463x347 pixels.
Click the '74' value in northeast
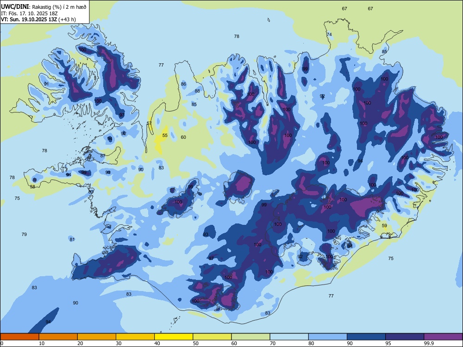pyautogui.click(x=329, y=35)
